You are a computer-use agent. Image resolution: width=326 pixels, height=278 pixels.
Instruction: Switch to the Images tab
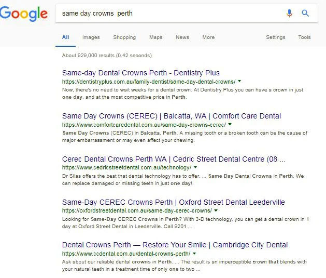point(91,37)
